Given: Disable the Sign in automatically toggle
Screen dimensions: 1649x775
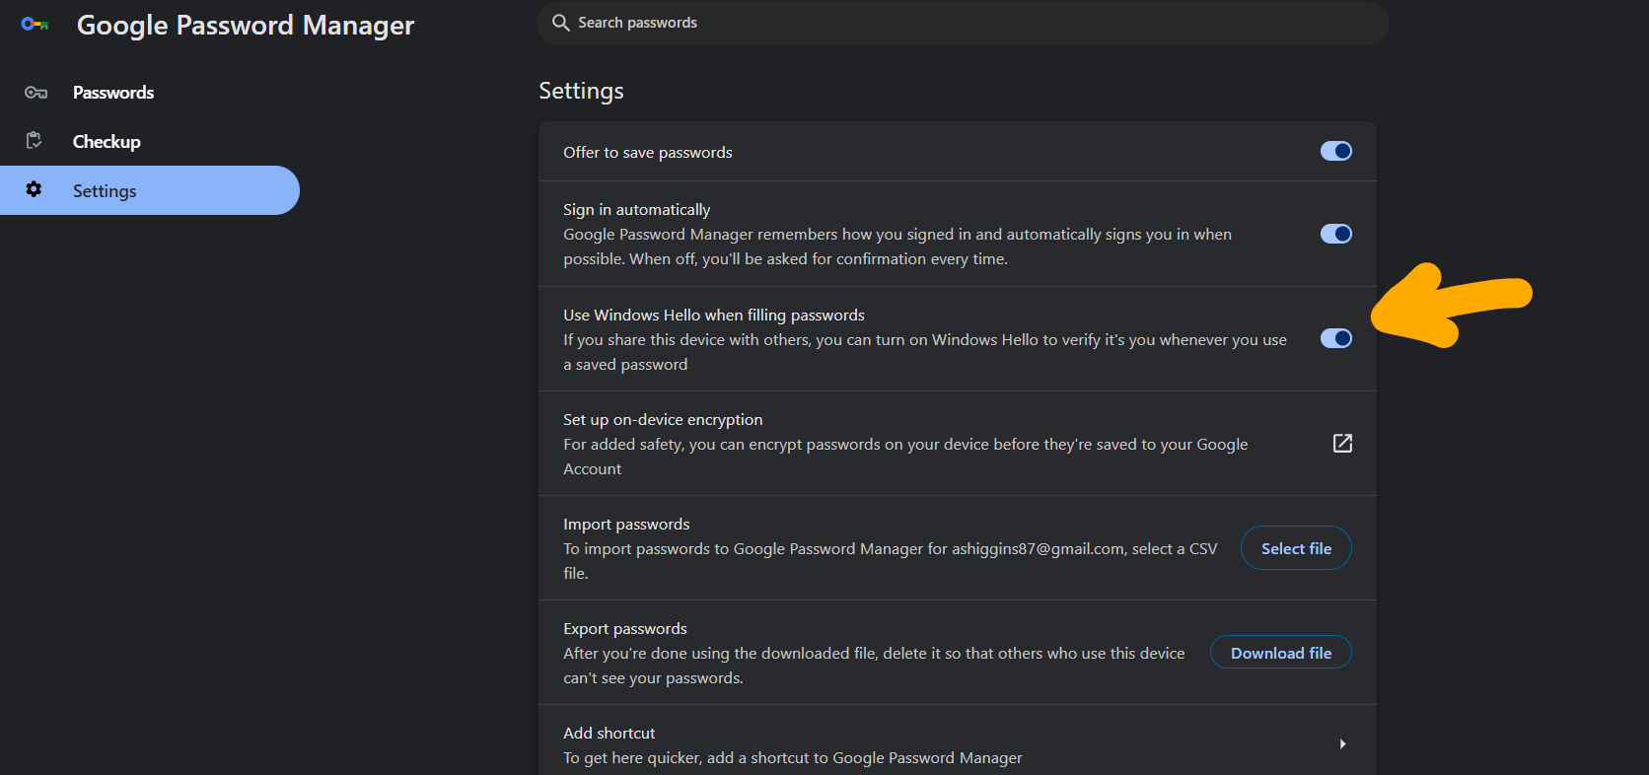Looking at the screenshot, I should [1335, 234].
